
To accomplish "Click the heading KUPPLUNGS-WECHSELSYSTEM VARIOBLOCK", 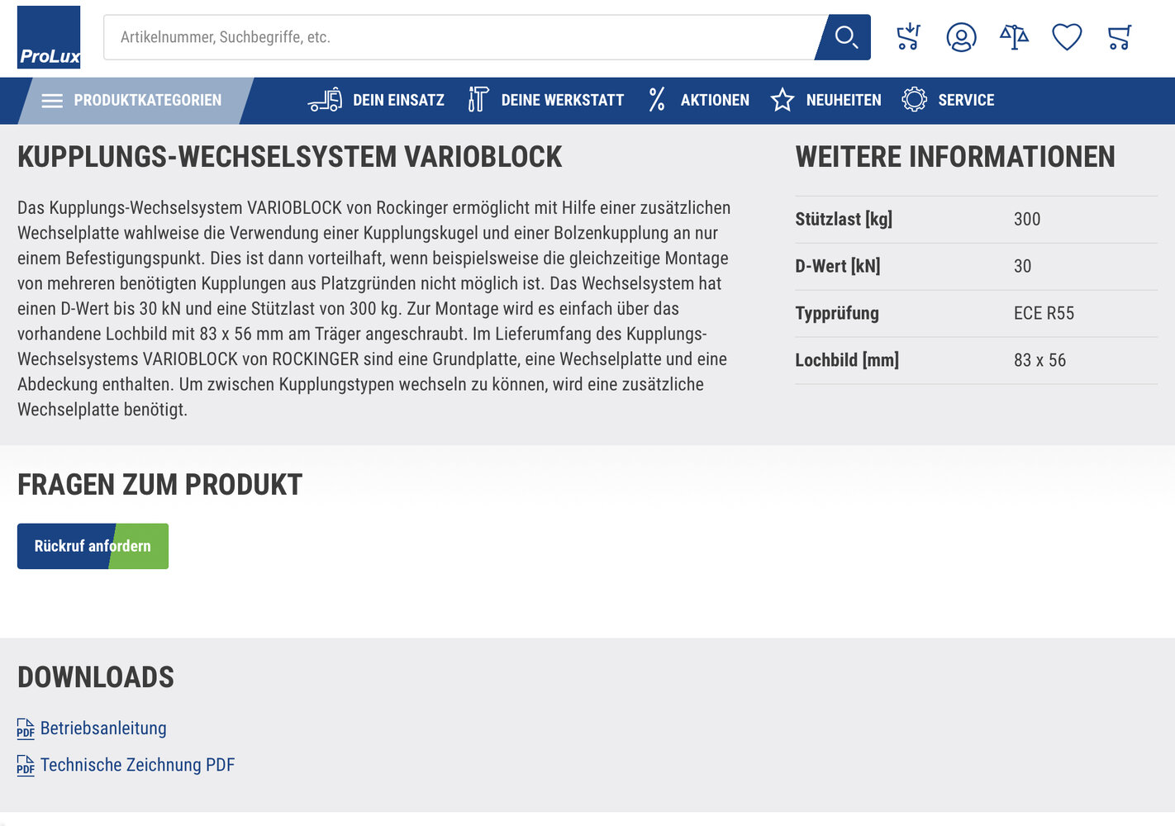I will pyautogui.click(x=289, y=157).
